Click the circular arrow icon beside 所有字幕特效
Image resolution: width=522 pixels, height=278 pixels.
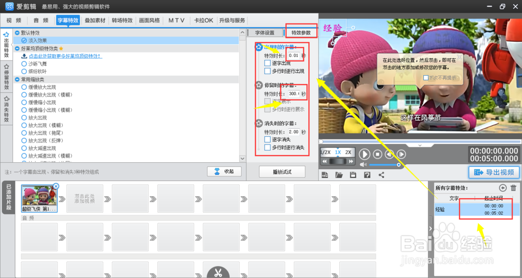tap(503, 188)
